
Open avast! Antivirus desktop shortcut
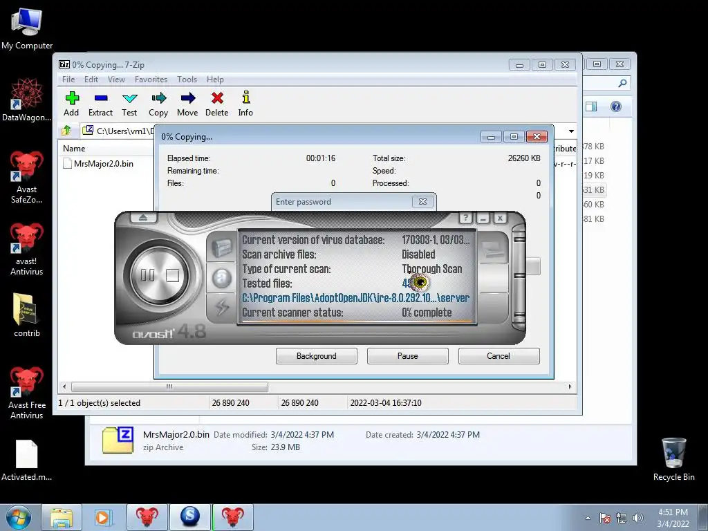coord(27,249)
